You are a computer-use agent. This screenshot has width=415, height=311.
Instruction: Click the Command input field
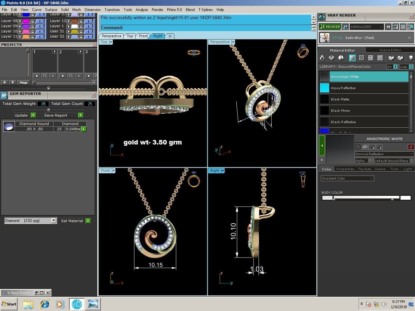[206, 28]
